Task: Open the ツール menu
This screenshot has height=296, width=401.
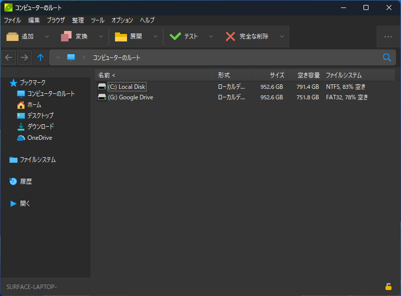Action: [x=97, y=20]
